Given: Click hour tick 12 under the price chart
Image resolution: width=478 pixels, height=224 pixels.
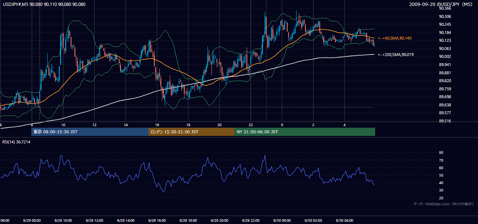Looking at the screenshot, I should click(x=95, y=125).
